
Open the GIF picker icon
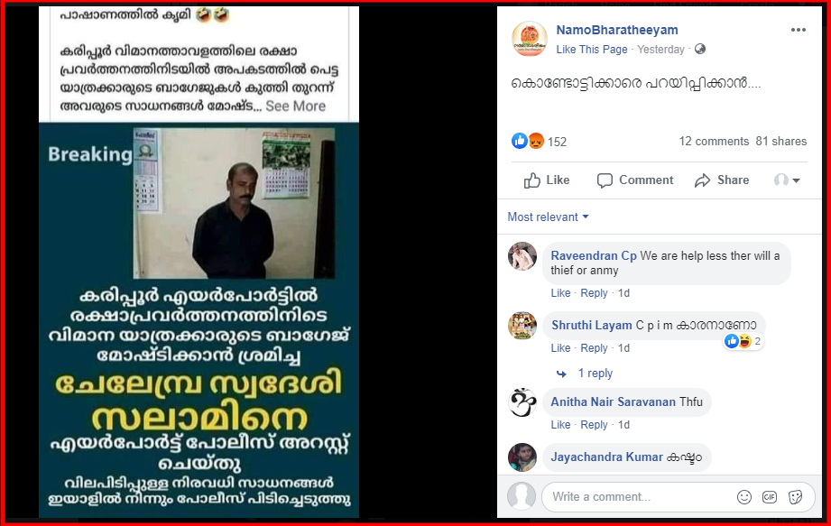[770, 497]
